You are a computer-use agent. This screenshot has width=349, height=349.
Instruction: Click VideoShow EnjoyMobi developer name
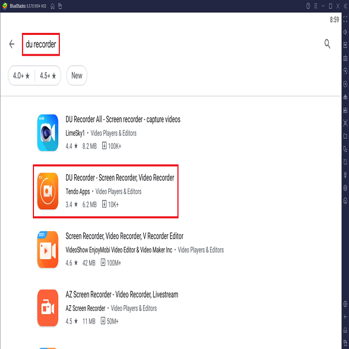coord(119,250)
